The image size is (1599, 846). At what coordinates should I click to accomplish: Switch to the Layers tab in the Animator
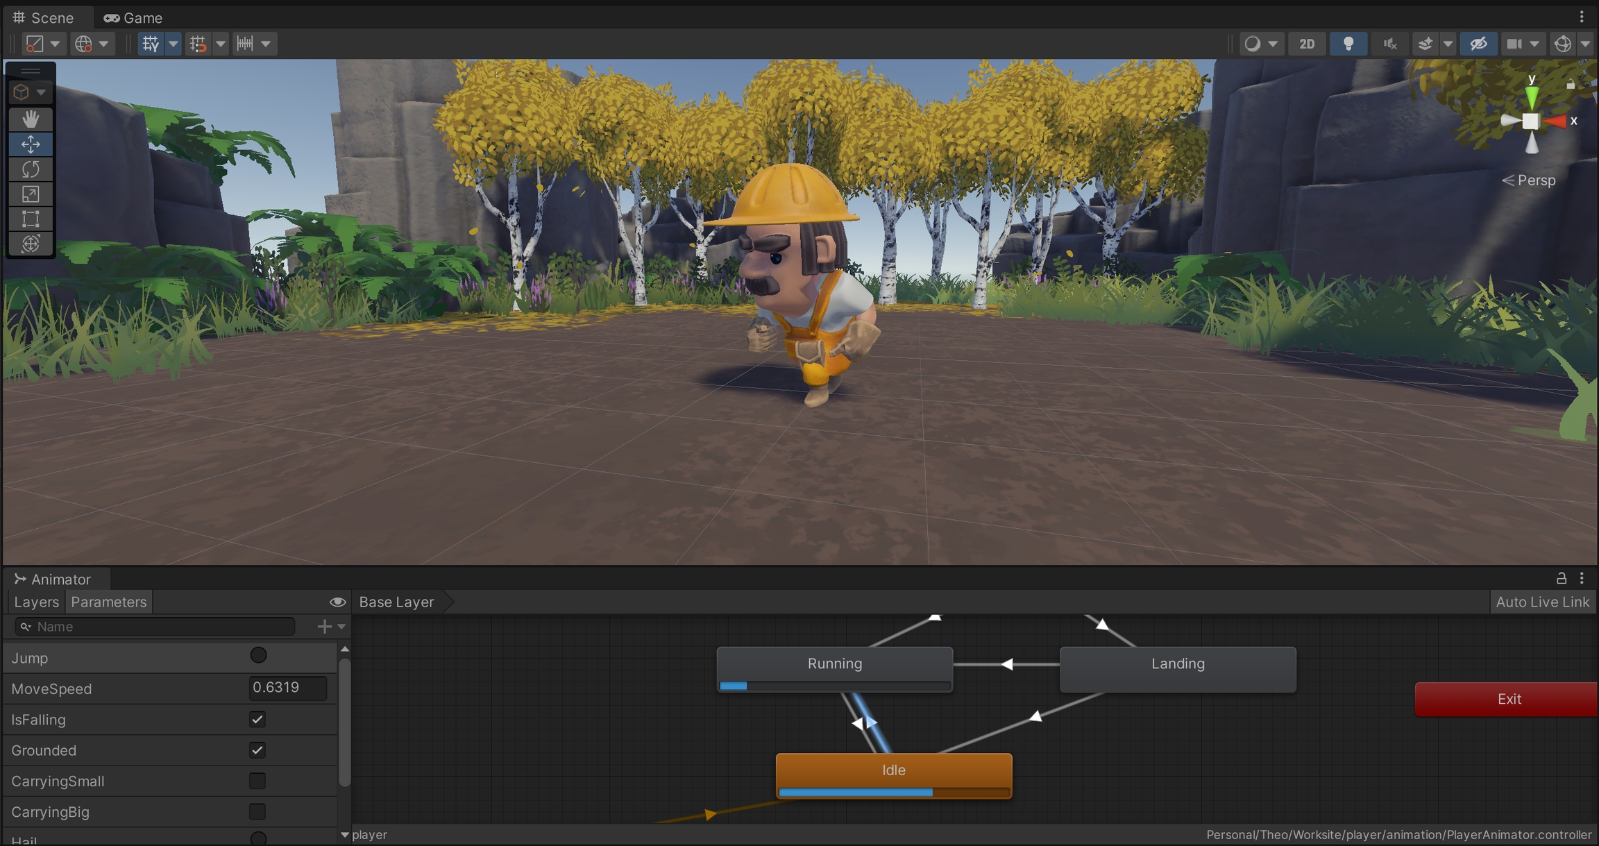click(36, 602)
